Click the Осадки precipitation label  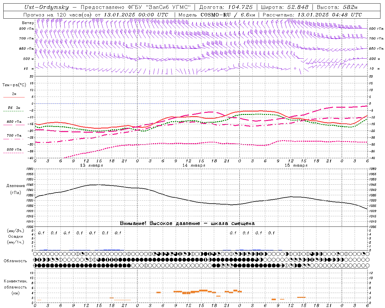coord(16,236)
